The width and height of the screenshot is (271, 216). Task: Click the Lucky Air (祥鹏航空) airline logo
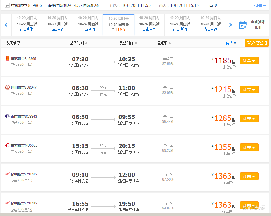point(8,59)
